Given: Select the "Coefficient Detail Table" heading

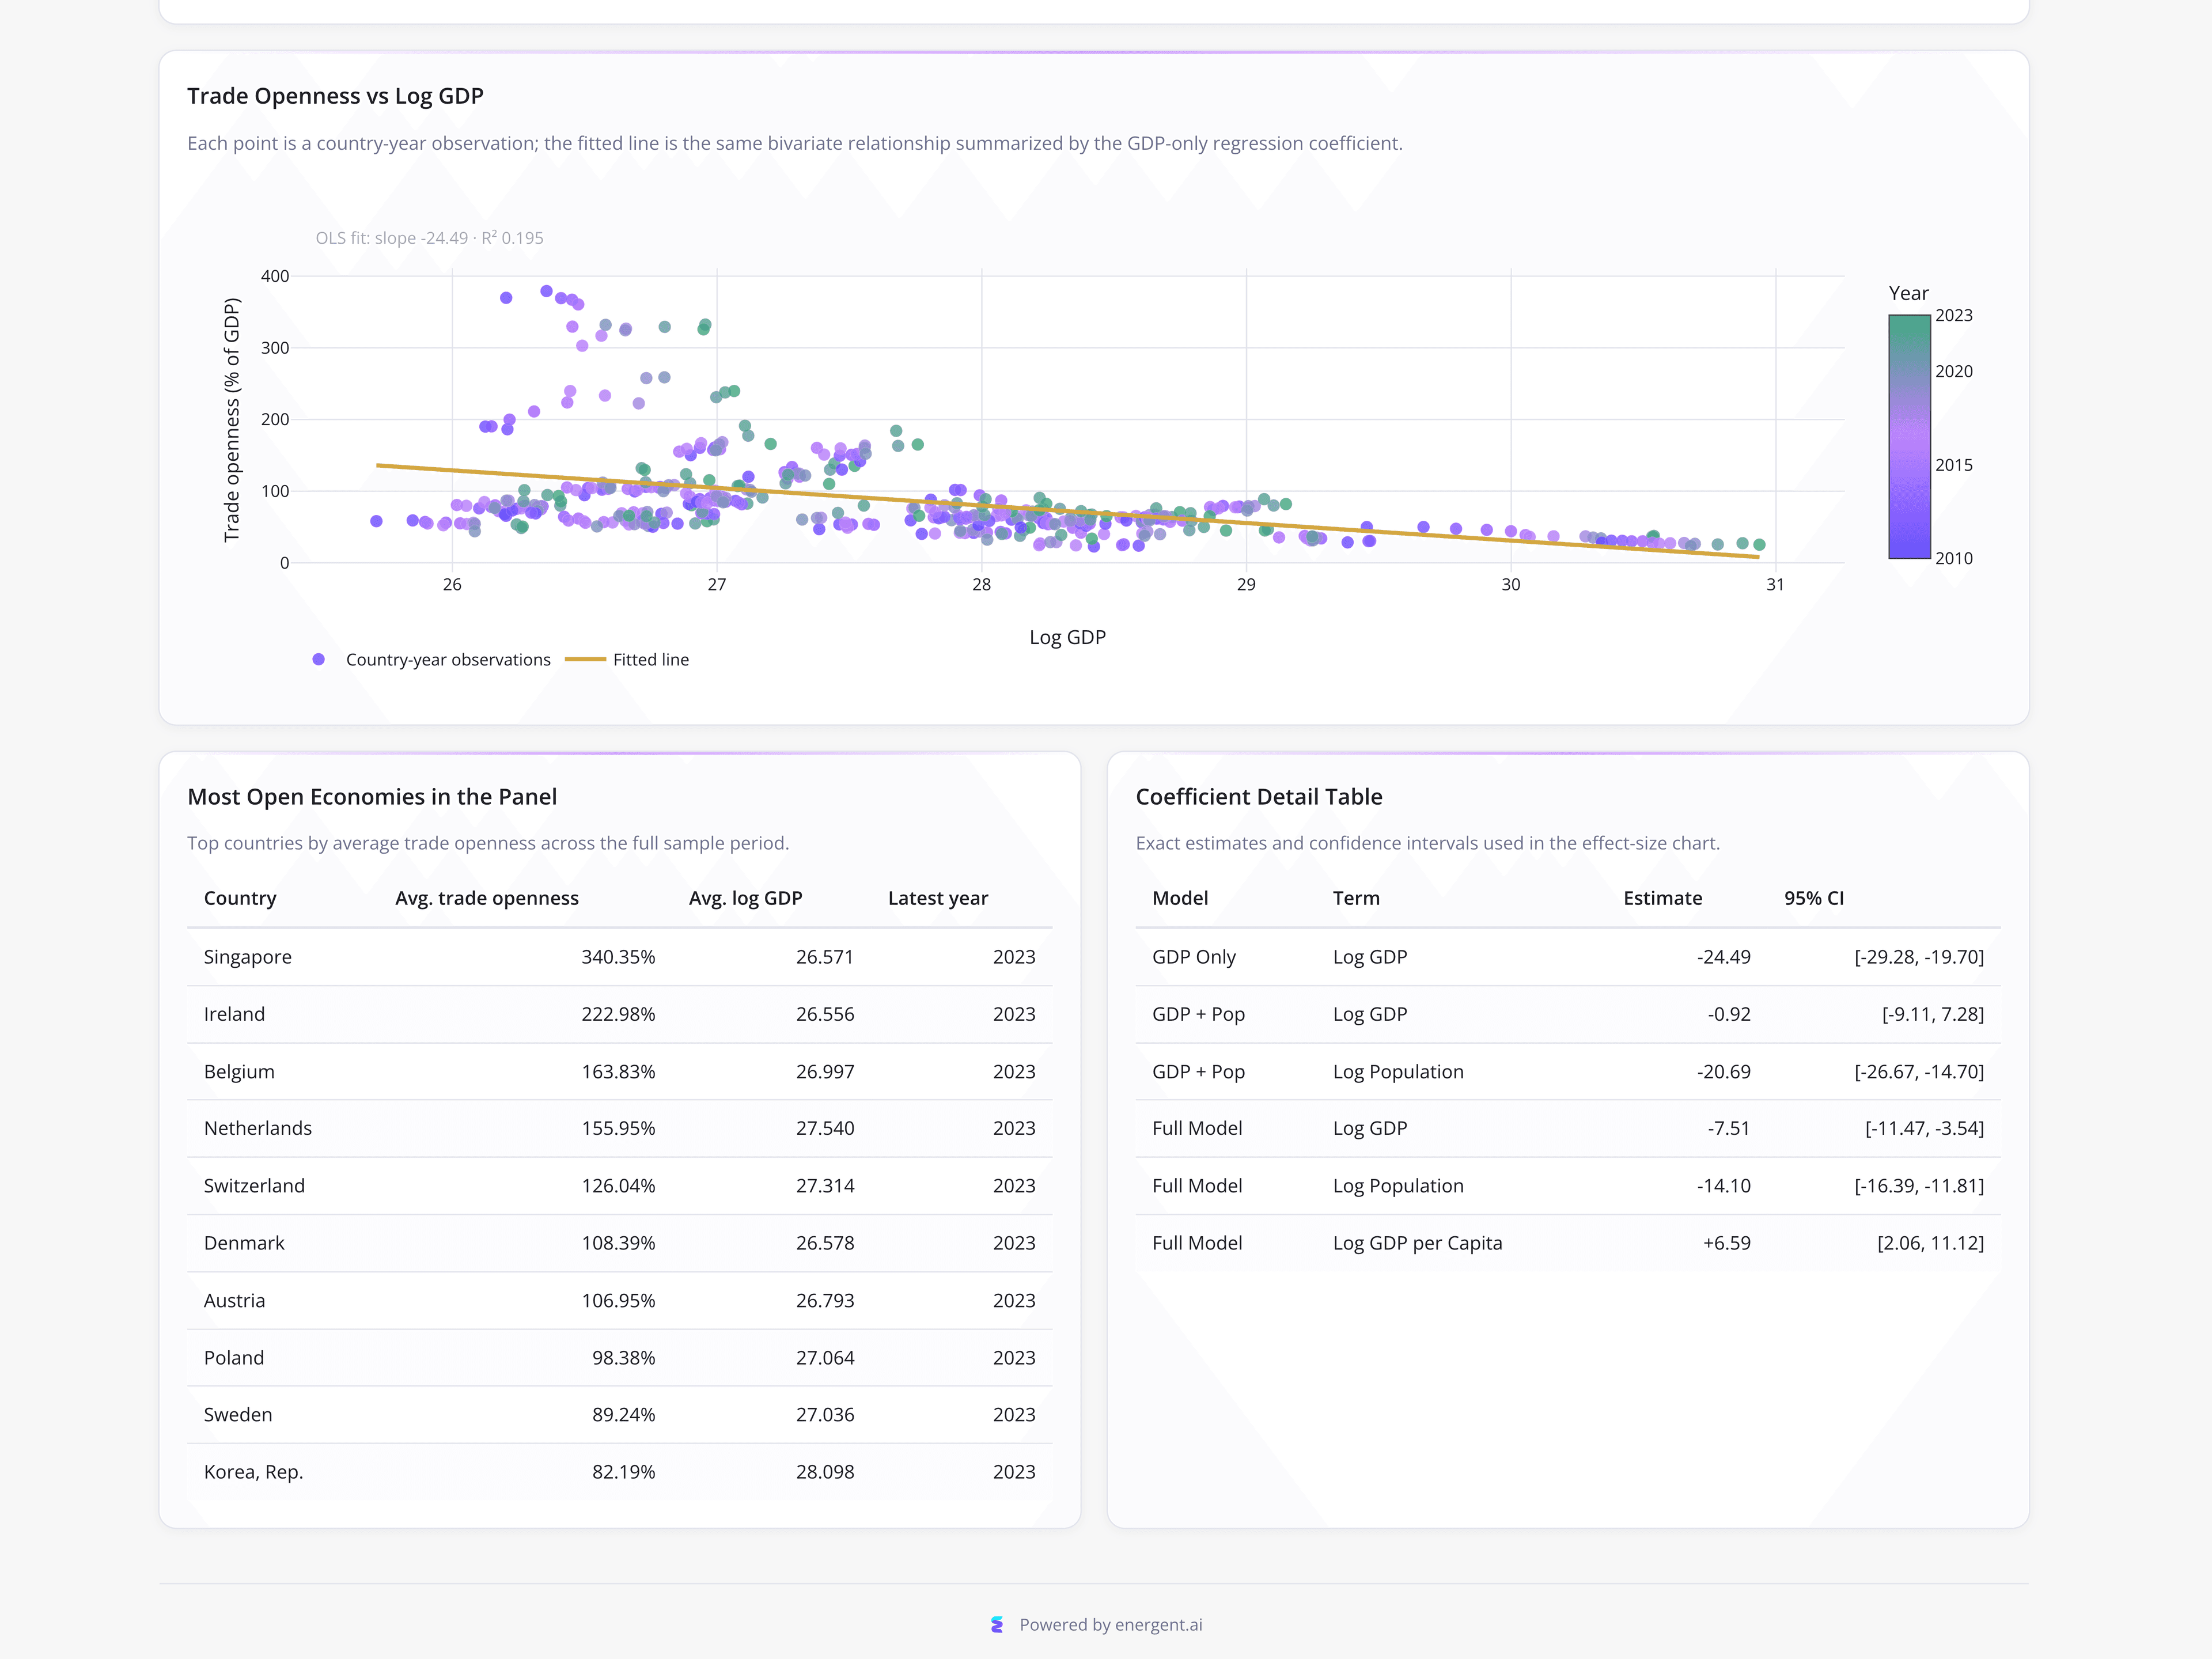Looking at the screenshot, I should (1259, 797).
